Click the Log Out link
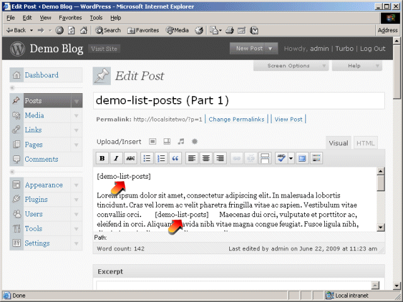The height and width of the screenshot is (302, 403). coord(373,48)
